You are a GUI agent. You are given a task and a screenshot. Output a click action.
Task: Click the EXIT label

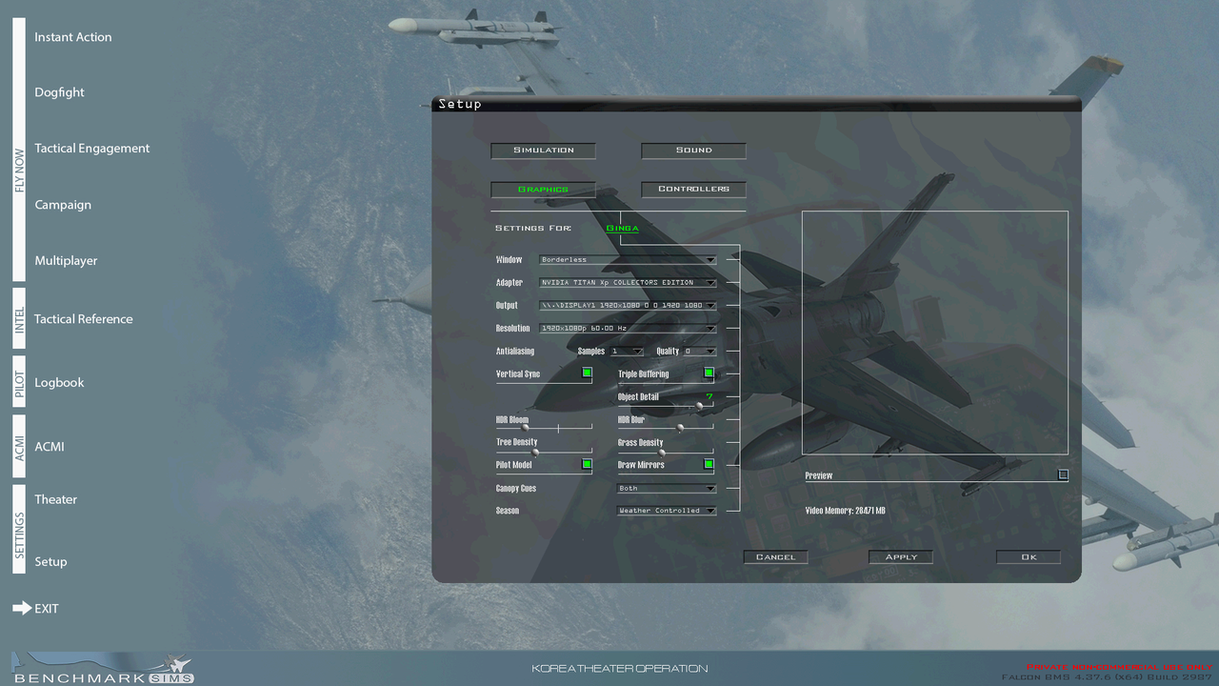pyautogui.click(x=47, y=609)
